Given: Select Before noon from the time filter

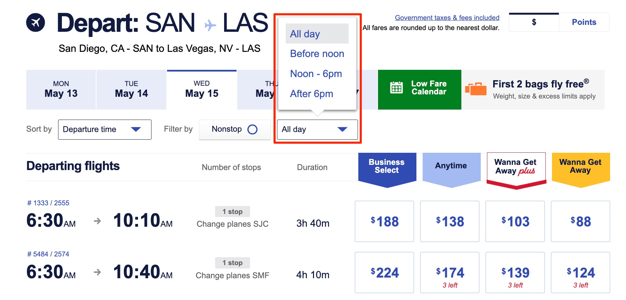Looking at the screenshot, I should [317, 54].
